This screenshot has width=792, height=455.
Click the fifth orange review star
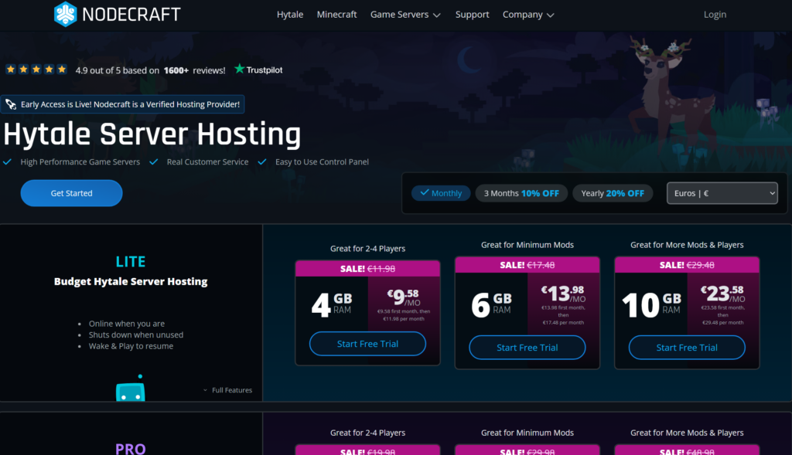click(x=61, y=69)
